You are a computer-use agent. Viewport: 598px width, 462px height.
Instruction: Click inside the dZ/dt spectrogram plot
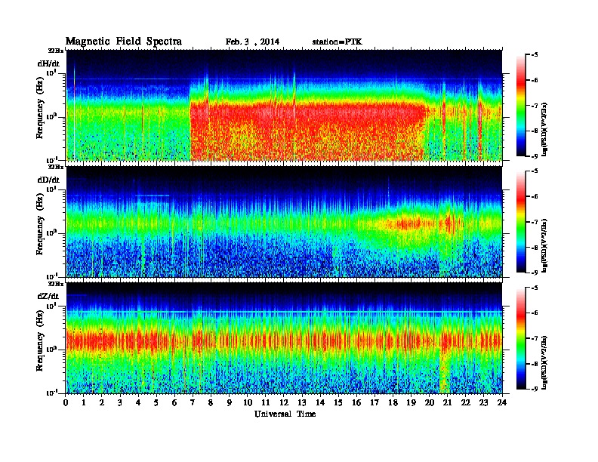[x=284, y=338]
